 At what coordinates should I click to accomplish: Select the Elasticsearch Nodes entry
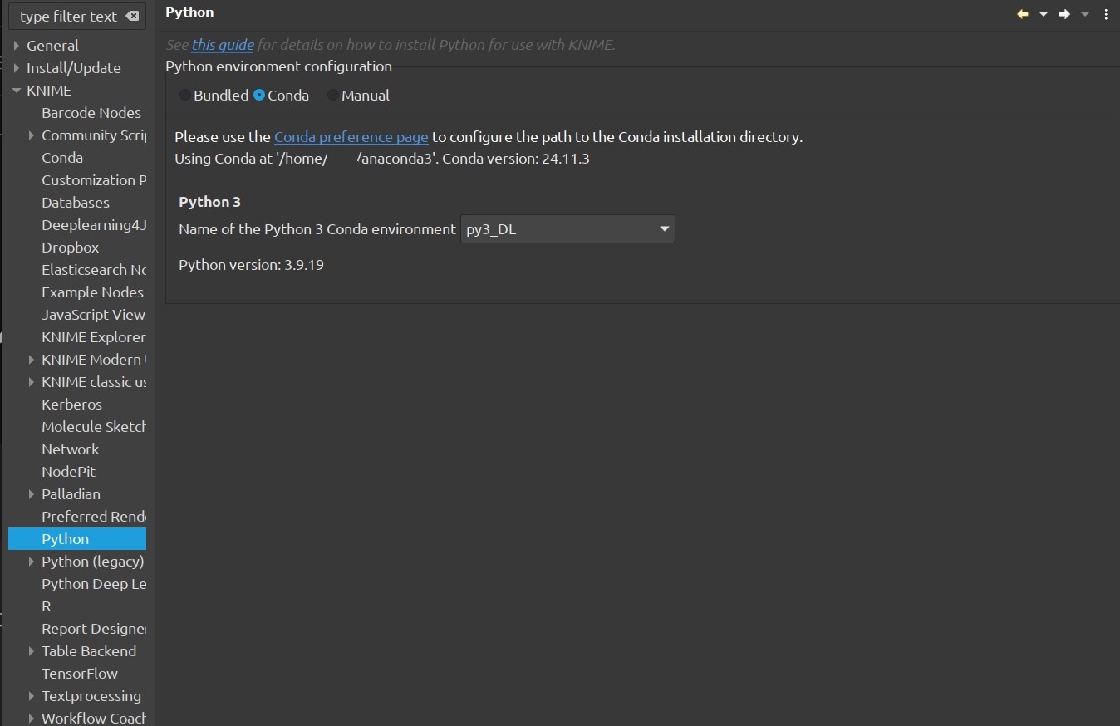[x=94, y=270]
